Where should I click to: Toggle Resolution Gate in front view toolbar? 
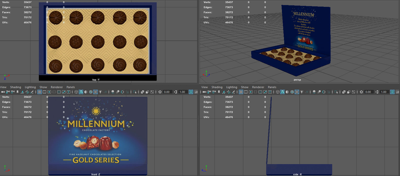pyautogui.click(x=49, y=92)
